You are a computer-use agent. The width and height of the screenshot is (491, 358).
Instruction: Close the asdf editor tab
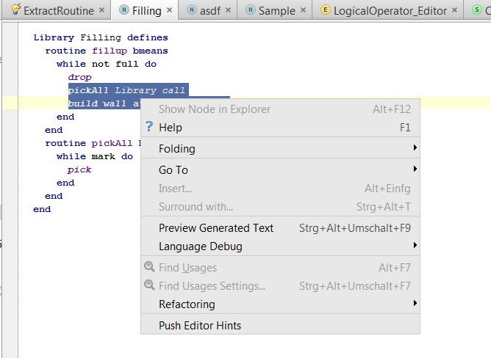[228, 11]
